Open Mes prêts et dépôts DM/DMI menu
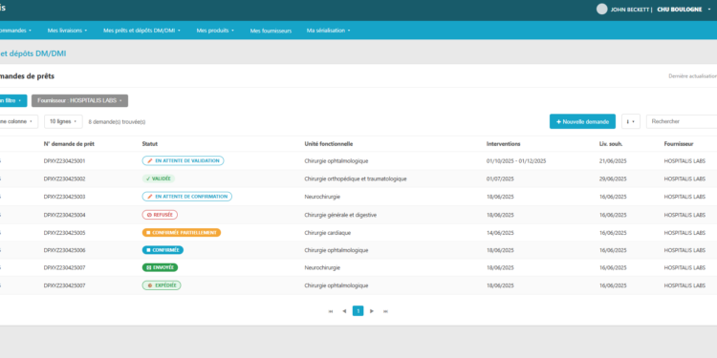This screenshot has height=358, width=717. point(142,31)
